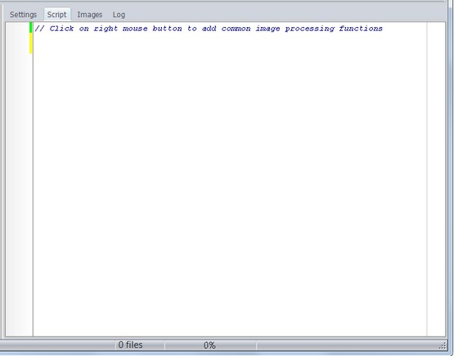Select the Script tab
454x356 pixels.
click(57, 15)
